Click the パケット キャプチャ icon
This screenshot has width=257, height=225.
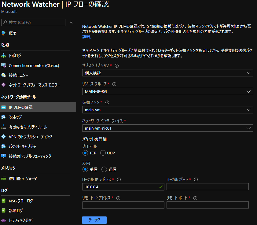(x=3, y=146)
